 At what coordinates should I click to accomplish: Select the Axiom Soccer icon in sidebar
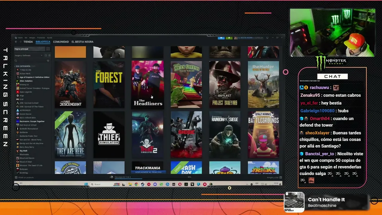click(x=18, y=114)
